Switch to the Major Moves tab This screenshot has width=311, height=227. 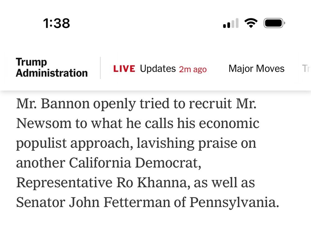coord(256,68)
